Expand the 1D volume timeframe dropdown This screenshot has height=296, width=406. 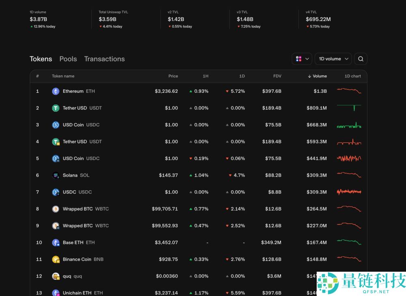[x=333, y=59]
